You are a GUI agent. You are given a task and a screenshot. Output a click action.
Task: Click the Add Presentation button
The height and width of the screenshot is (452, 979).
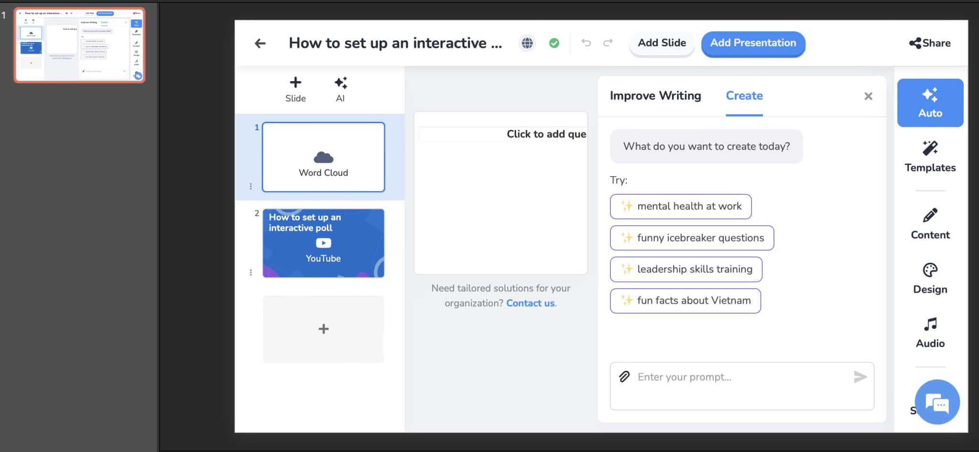tap(752, 43)
